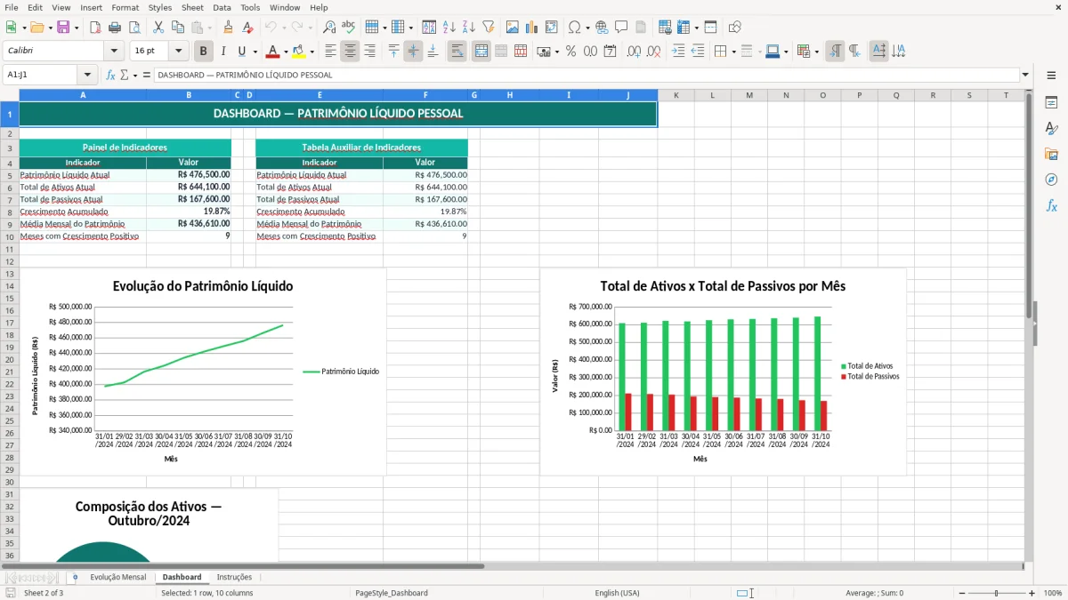Click the zoom slider in status bar
The image size is (1068, 600).
[x=996, y=593]
